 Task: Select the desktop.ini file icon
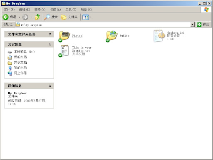159,36
